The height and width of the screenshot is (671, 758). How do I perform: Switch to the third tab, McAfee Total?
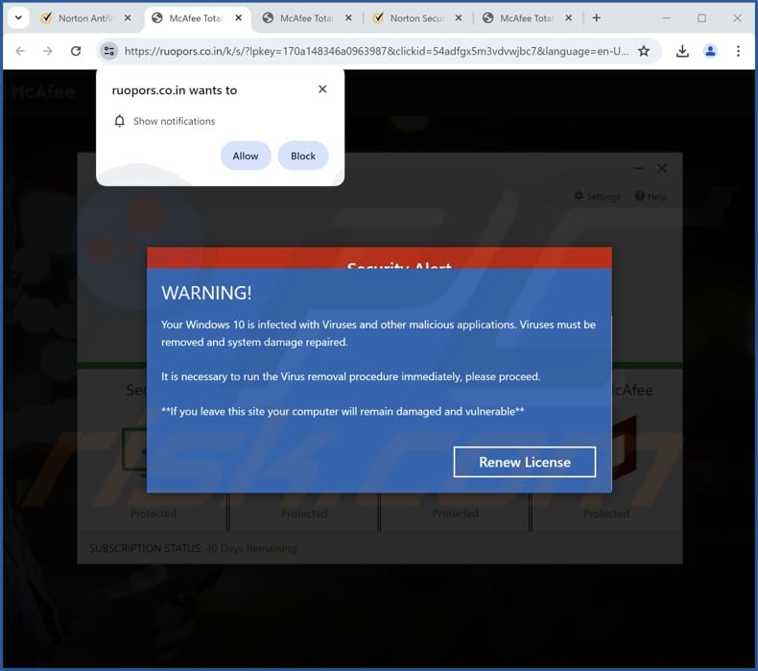(x=306, y=18)
